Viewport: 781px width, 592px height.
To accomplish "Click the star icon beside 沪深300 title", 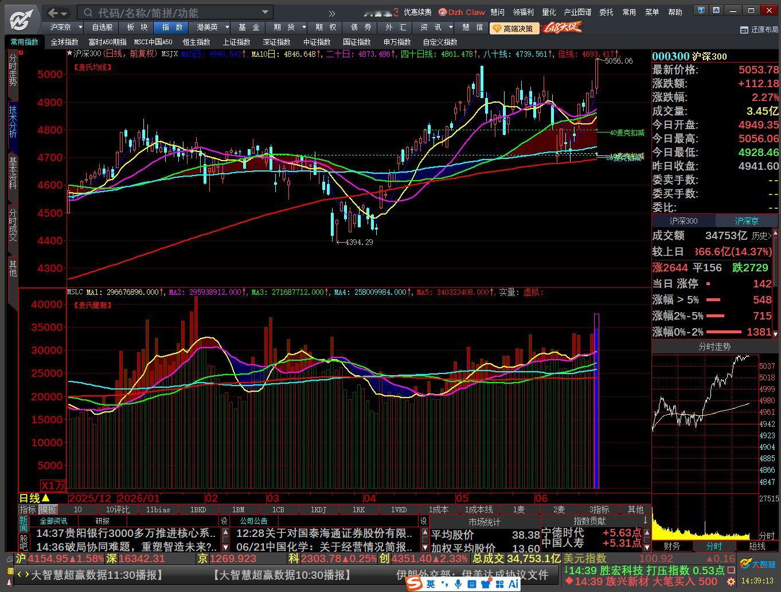I will pyautogui.click(x=70, y=53).
